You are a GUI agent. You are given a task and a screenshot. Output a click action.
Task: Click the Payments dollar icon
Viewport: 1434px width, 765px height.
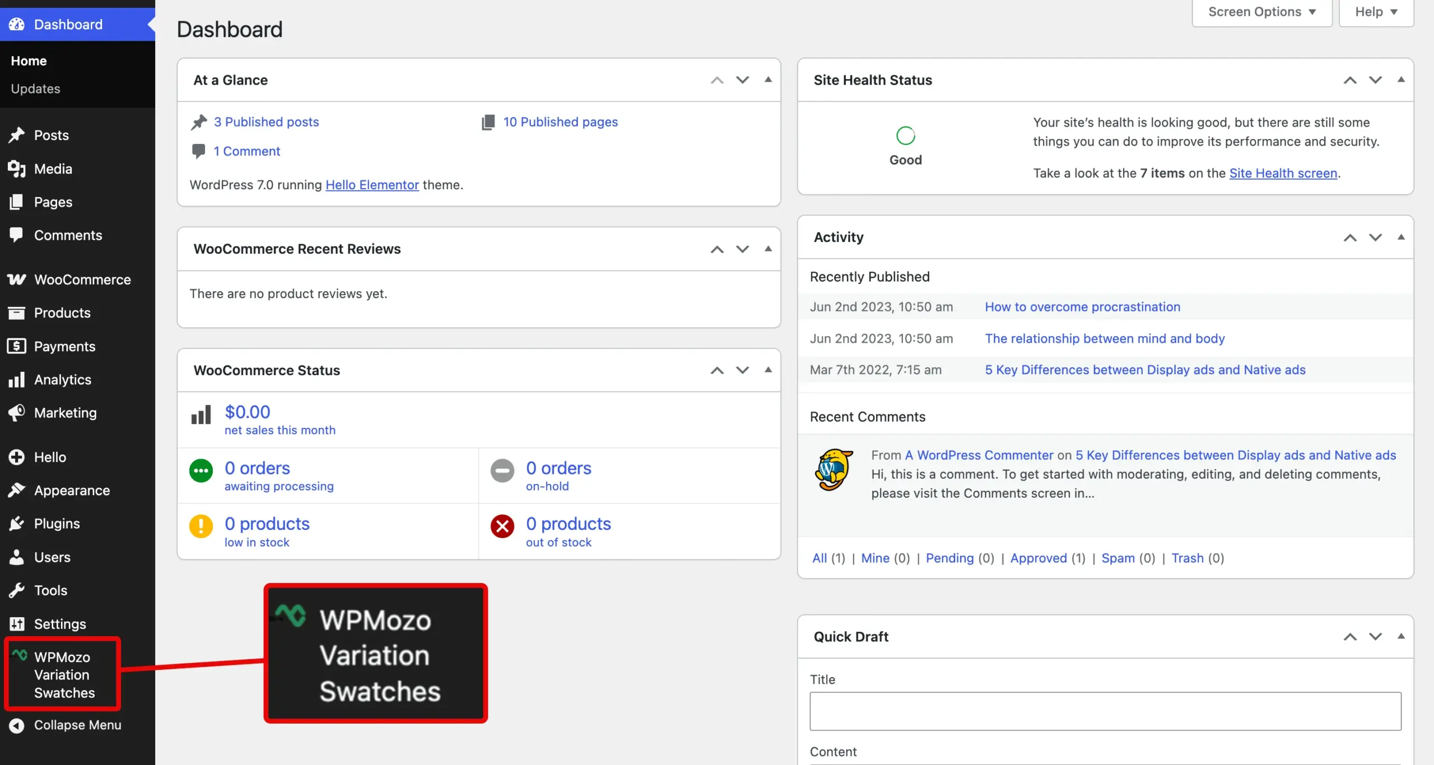pyautogui.click(x=17, y=346)
